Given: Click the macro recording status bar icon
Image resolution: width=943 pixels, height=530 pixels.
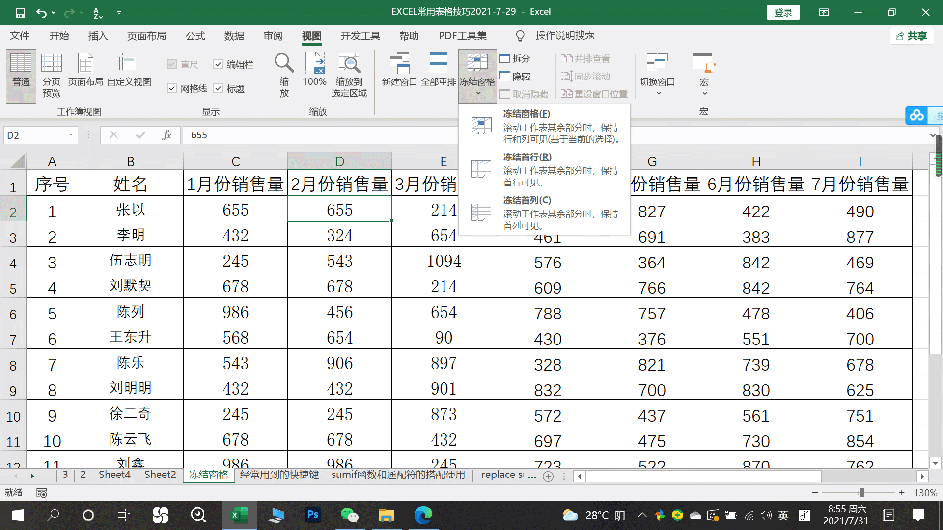Looking at the screenshot, I should 42,493.
